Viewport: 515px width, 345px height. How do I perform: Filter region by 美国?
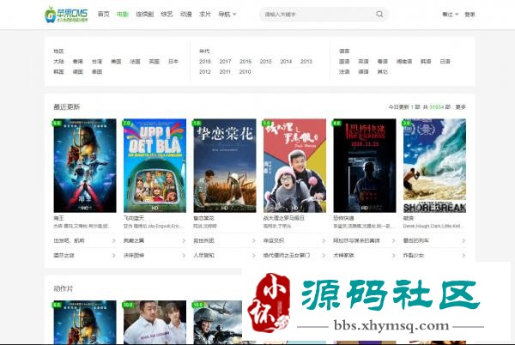[x=116, y=62]
